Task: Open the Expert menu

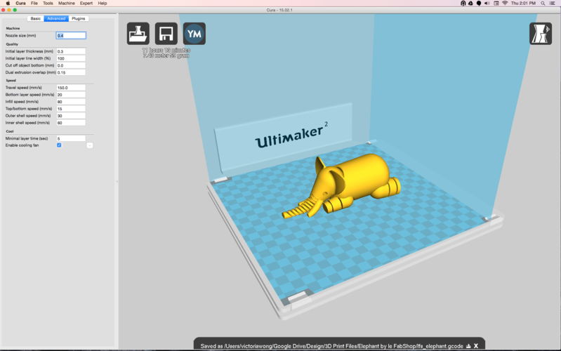Action: (86, 4)
